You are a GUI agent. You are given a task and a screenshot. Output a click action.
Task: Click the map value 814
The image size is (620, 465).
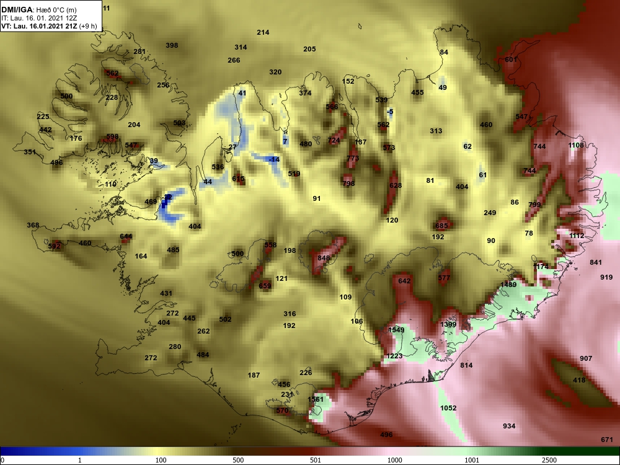466,365
